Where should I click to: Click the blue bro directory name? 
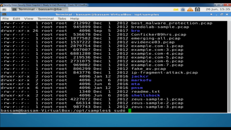coord(136,31)
